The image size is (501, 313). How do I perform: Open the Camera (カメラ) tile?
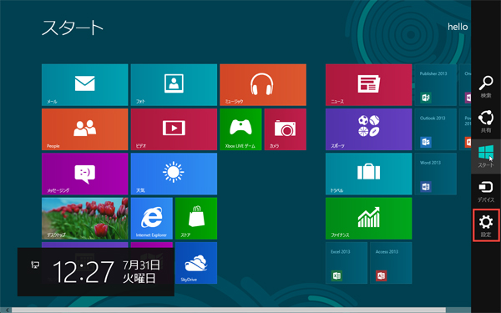[286, 129]
